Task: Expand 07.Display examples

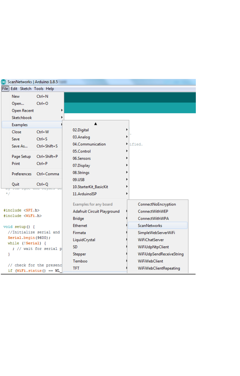Action: coord(96,166)
